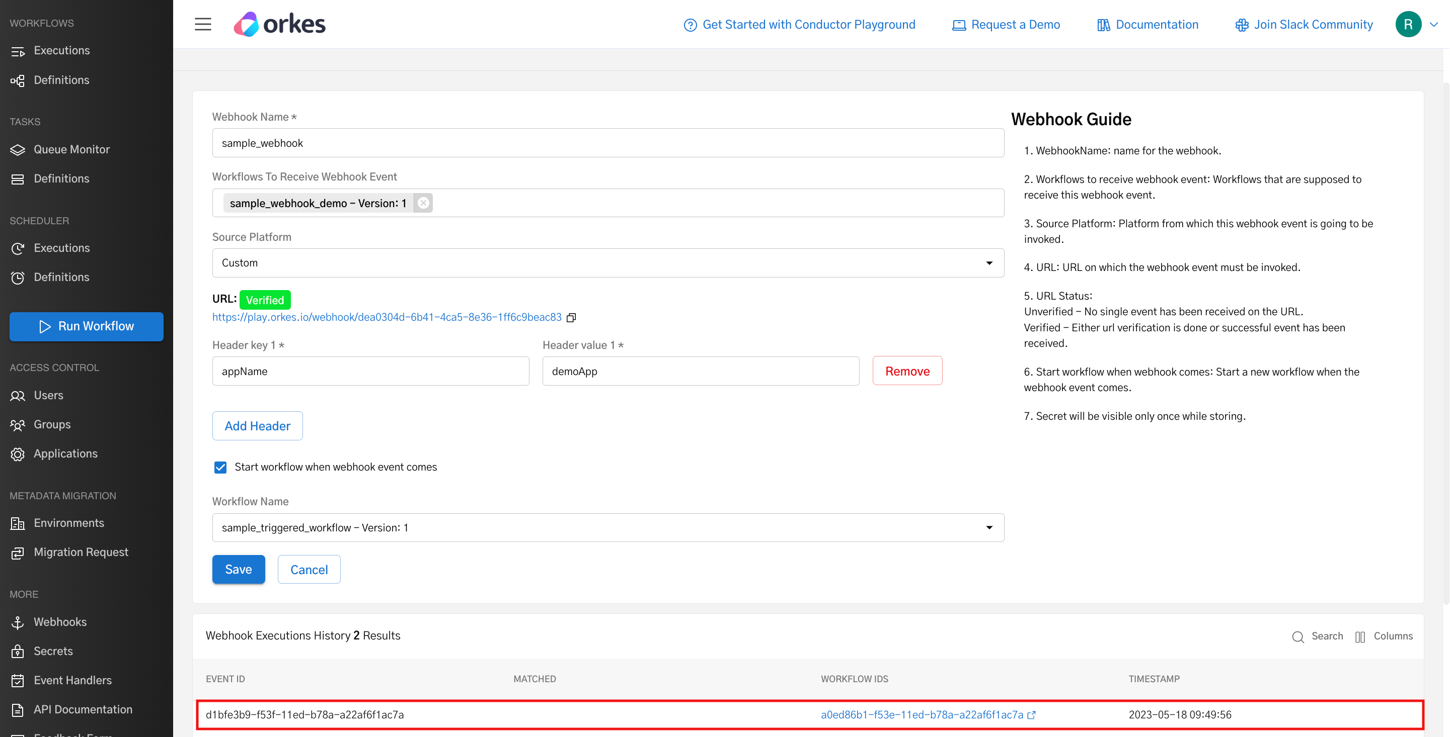Click the Webhook Name input field
Viewport: 1450px width, 737px height.
tap(607, 143)
